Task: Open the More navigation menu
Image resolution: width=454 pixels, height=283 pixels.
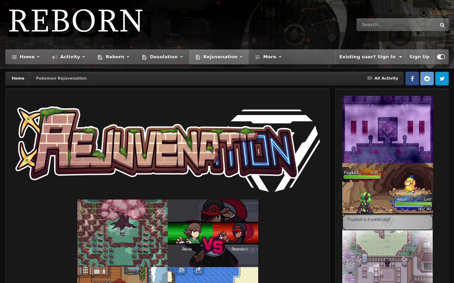Action: 268,57
